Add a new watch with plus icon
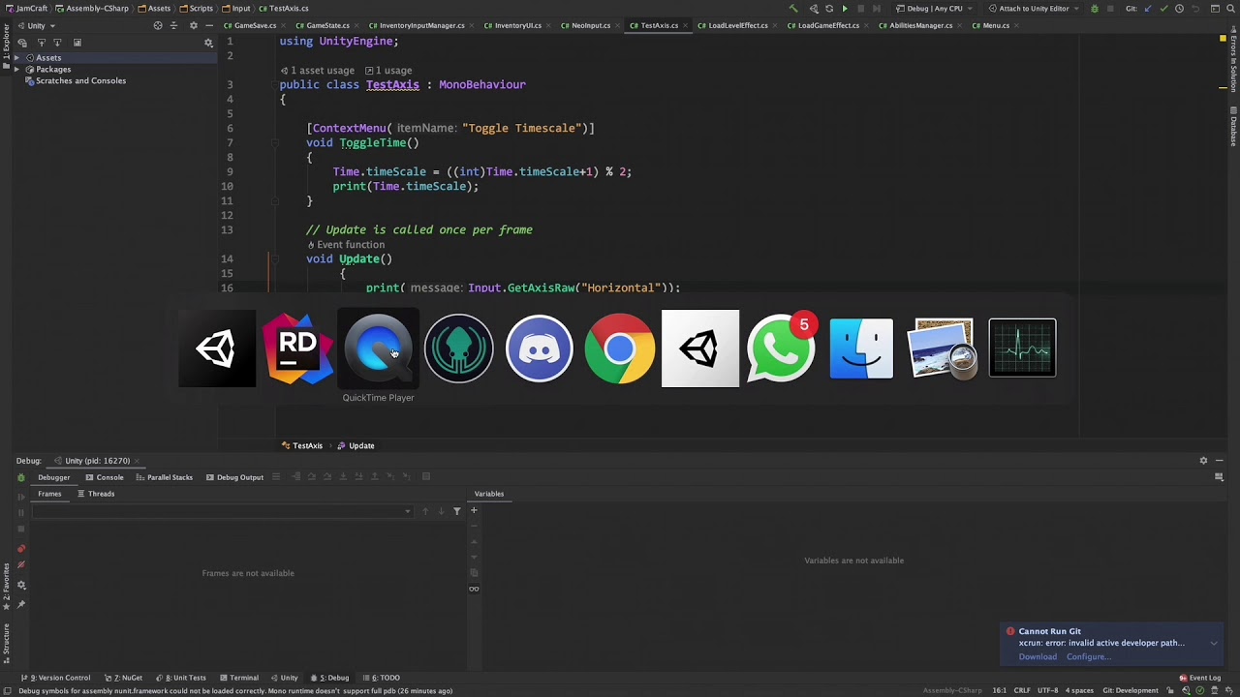The height and width of the screenshot is (697, 1240). coord(474,510)
